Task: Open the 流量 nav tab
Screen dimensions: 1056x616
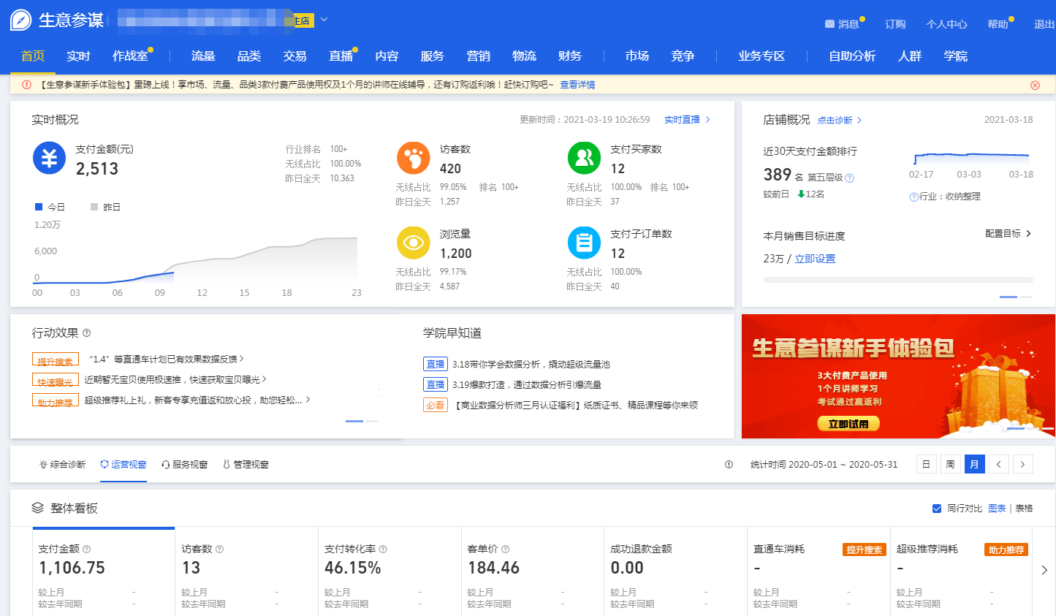Action: point(203,56)
